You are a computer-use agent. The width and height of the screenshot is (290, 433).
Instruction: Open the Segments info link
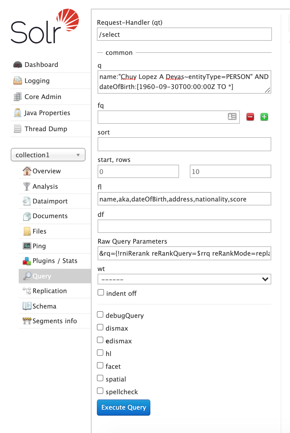[x=55, y=321]
